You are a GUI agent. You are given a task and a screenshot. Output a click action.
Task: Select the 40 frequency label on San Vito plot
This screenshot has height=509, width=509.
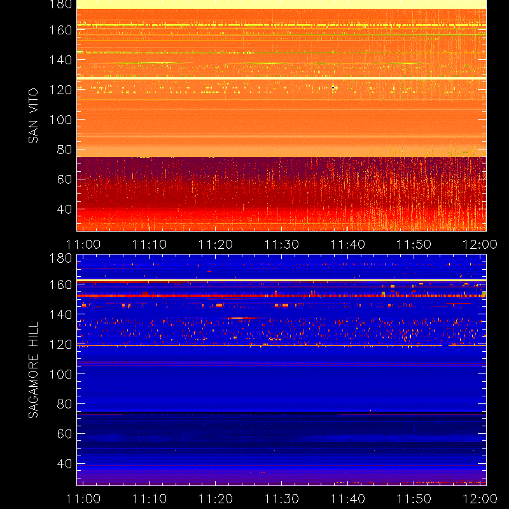65,209
